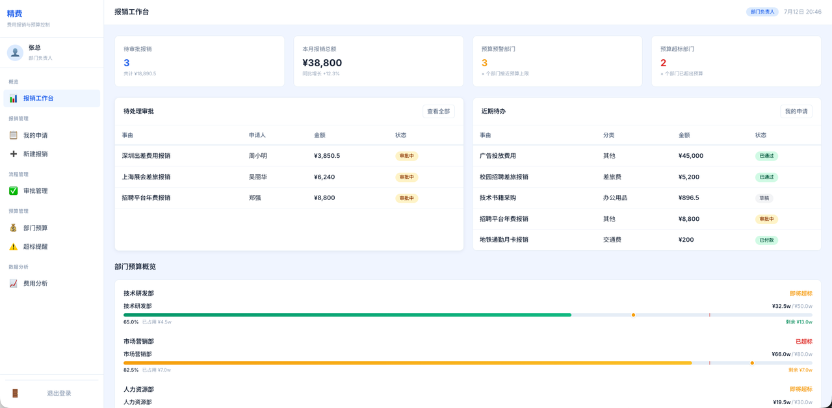
Task: Click the 精费 logo title
Action: click(14, 14)
